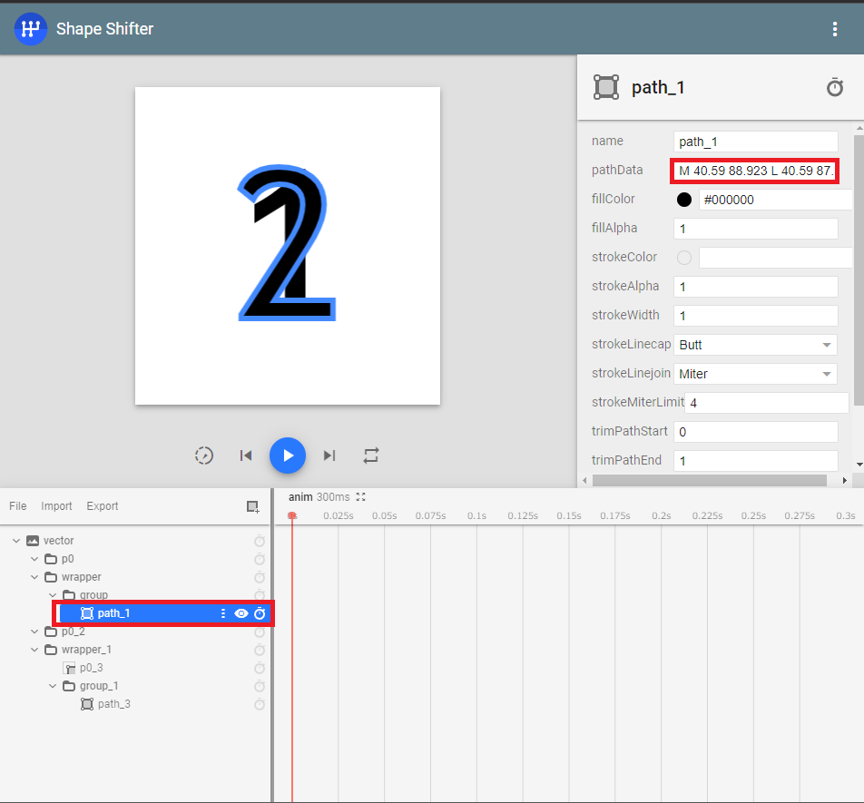Play the animation
Image resolution: width=864 pixels, height=803 pixels.
288,455
